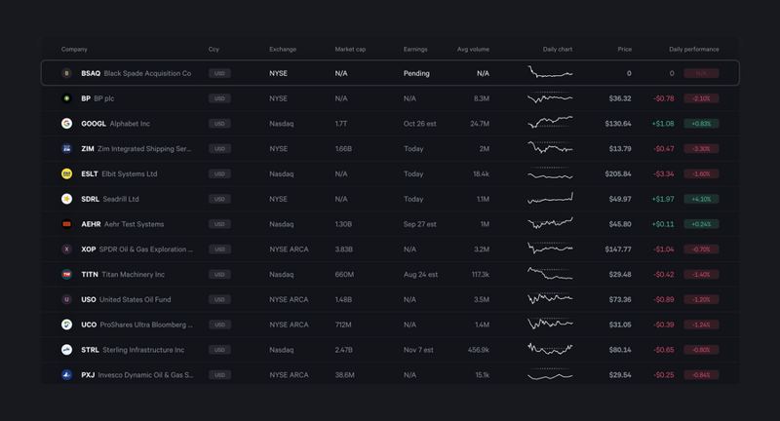Click the Pending earnings status for BSAQ
Image resolution: width=780 pixels, height=421 pixels.
pyautogui.click(x=416, y=73)
